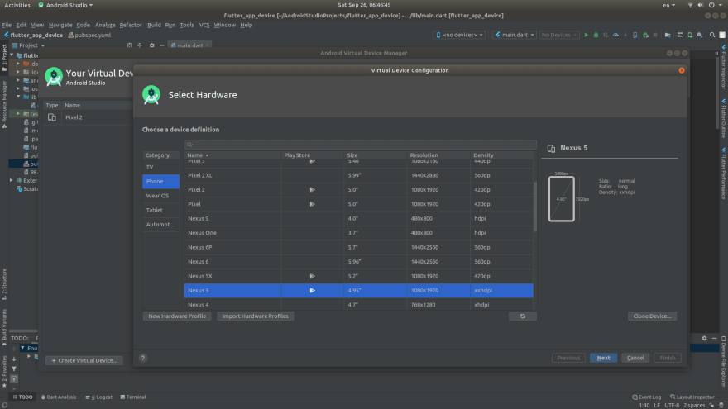Click the green Run app icon

(x=586, y=35)
